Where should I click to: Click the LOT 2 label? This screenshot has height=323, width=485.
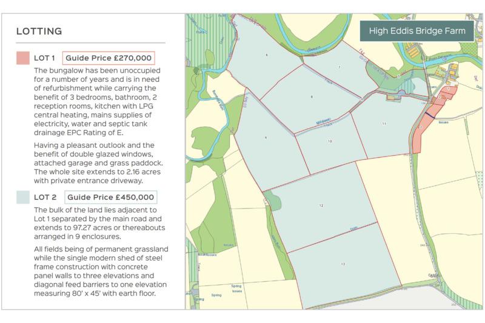point(45,197)
